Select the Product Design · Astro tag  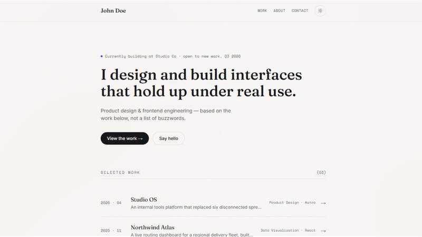292,203
